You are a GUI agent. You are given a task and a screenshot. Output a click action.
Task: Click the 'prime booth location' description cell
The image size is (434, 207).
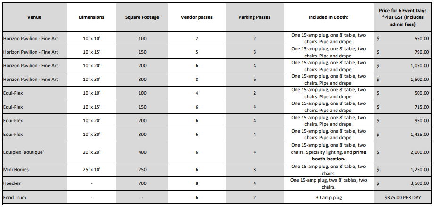click(328, 152)
